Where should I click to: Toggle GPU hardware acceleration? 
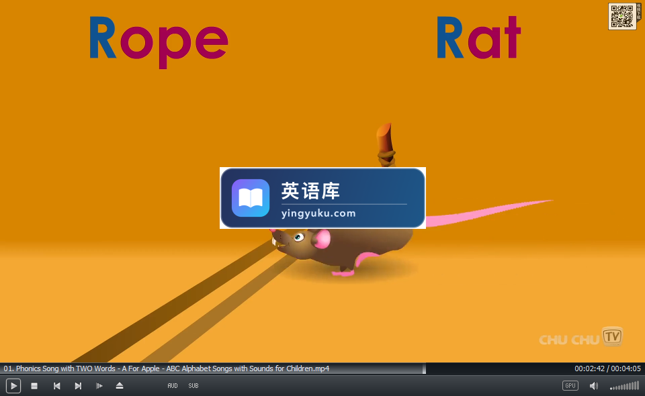[570, 386]
